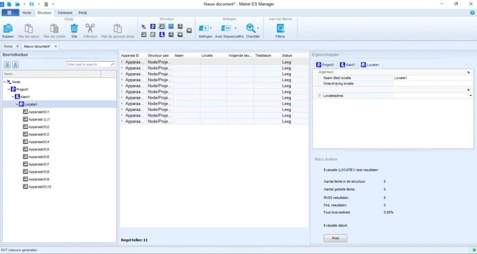Click the Auto Sequence®'s icon

coord(226,28)
